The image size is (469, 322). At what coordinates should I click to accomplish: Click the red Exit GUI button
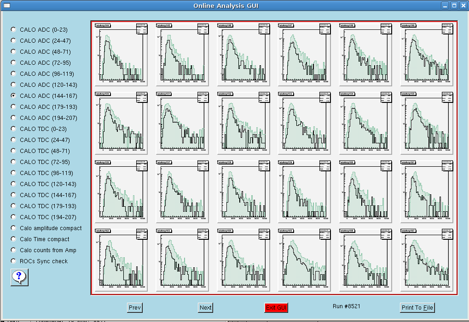coord(276,308)
